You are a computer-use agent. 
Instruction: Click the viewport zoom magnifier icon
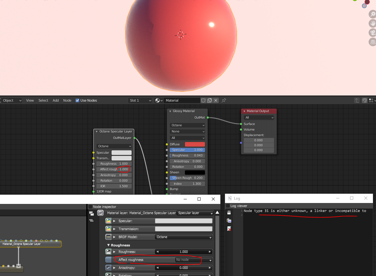(373, 14)
